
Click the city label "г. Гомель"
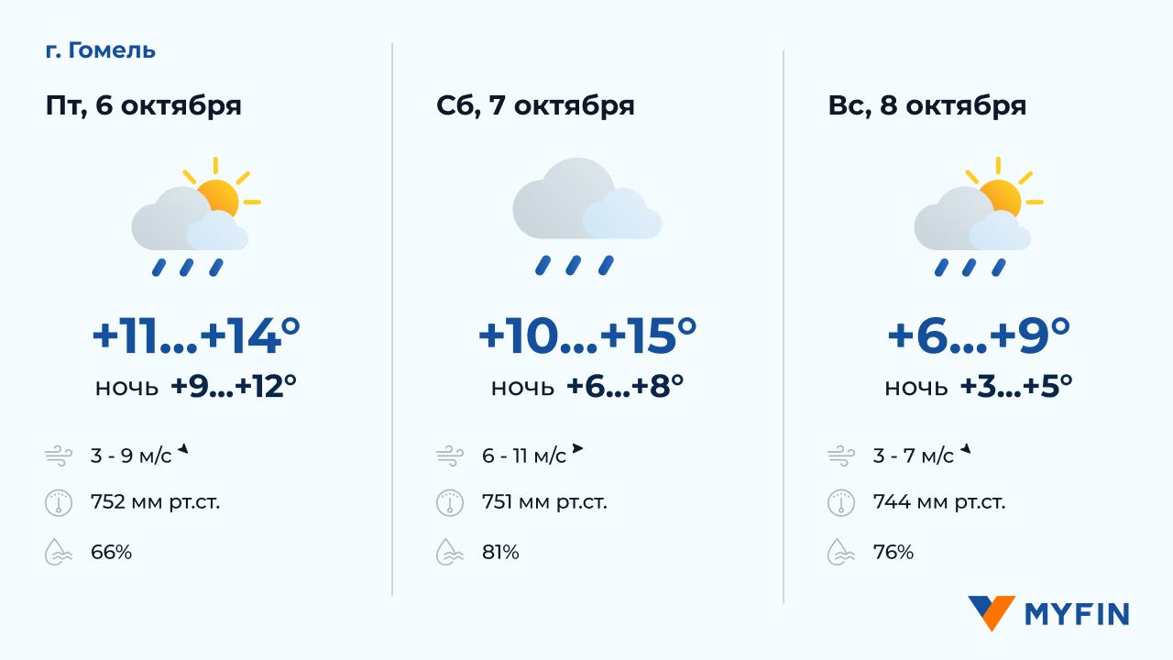coord(100,50)
